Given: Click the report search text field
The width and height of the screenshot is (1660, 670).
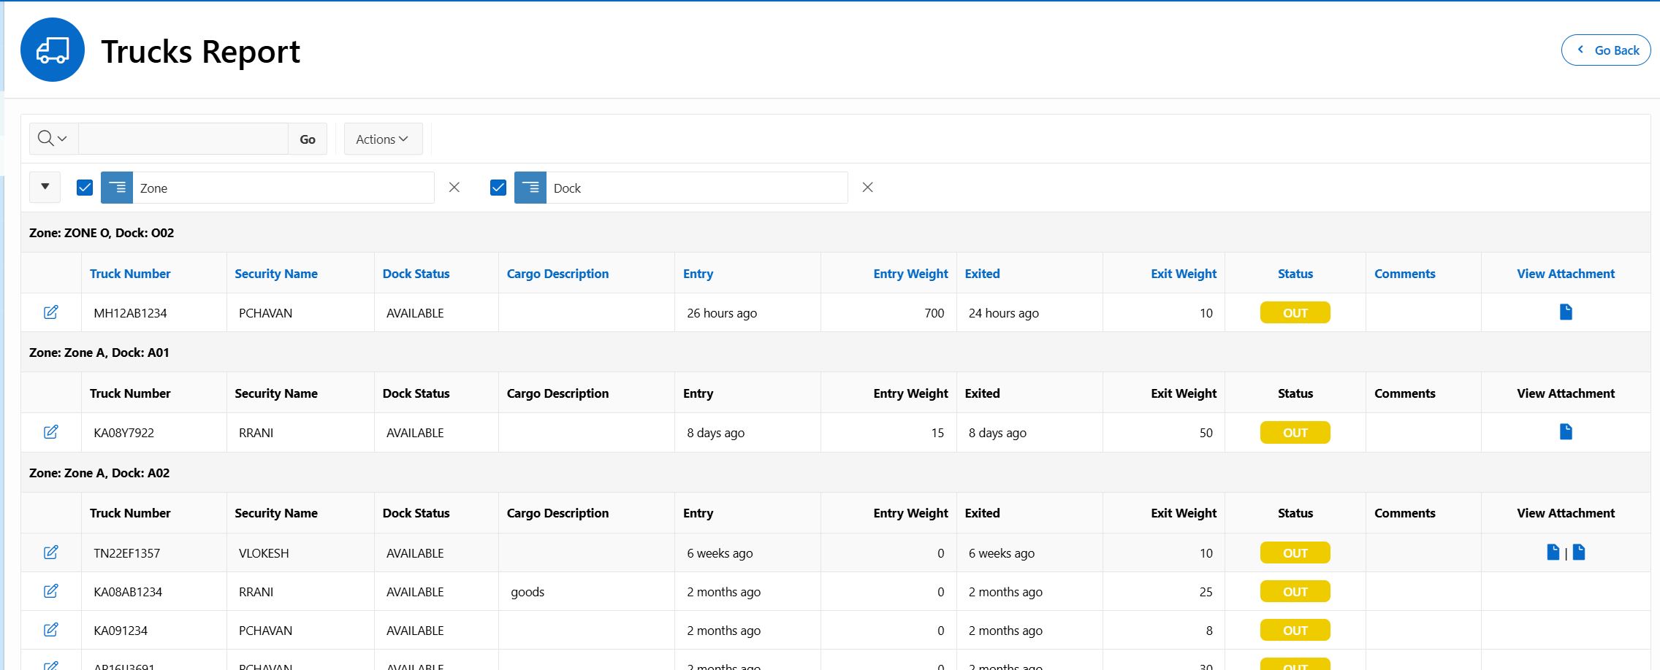Looking at the screenshot, I should [183, 139].
